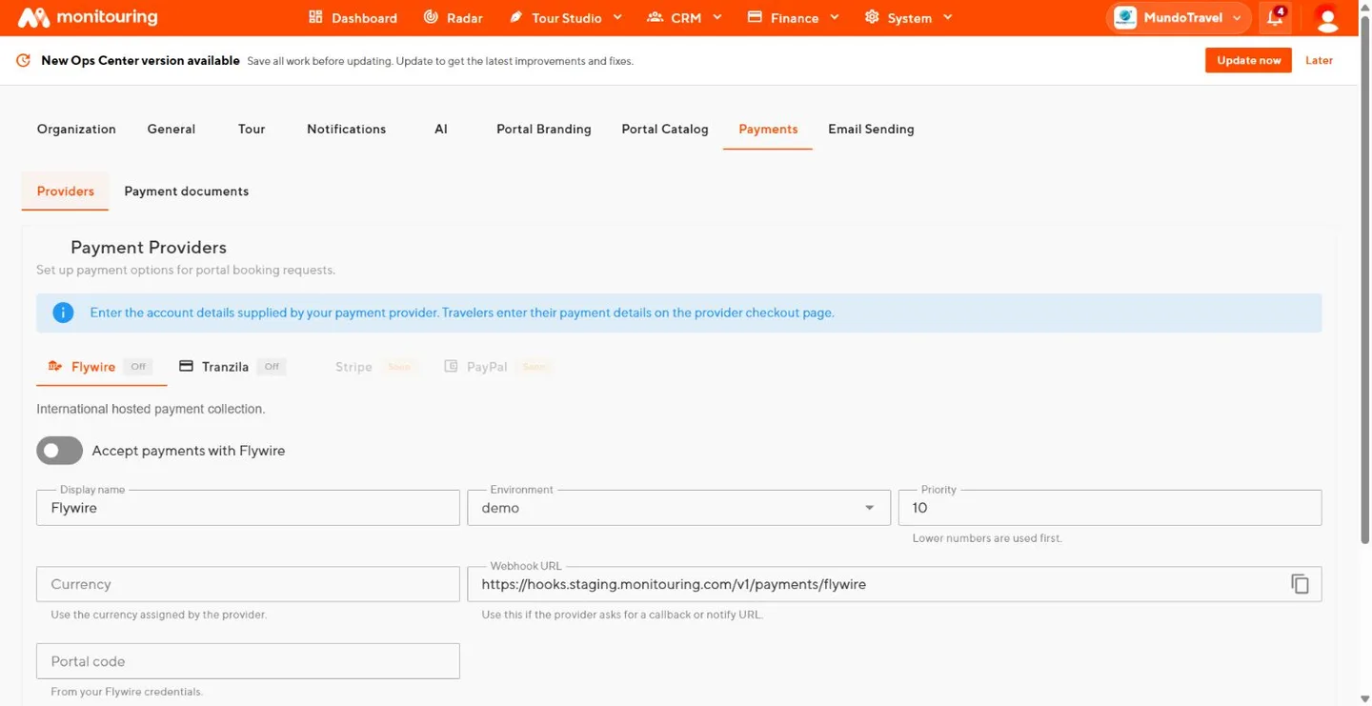Click the Update now button
This screenshot has width=1372, height=706.
[1248, 60]
